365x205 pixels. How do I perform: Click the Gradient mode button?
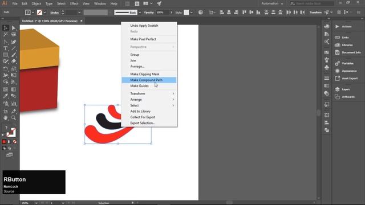coord(9,142)
